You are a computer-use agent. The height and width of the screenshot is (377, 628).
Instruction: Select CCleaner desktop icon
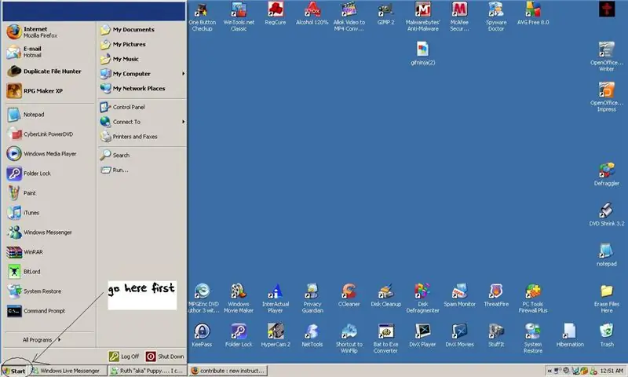coord(349,295)
